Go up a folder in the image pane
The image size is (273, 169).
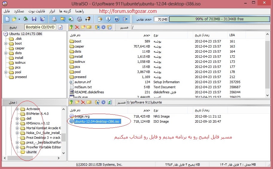click(x=71, y=27)
